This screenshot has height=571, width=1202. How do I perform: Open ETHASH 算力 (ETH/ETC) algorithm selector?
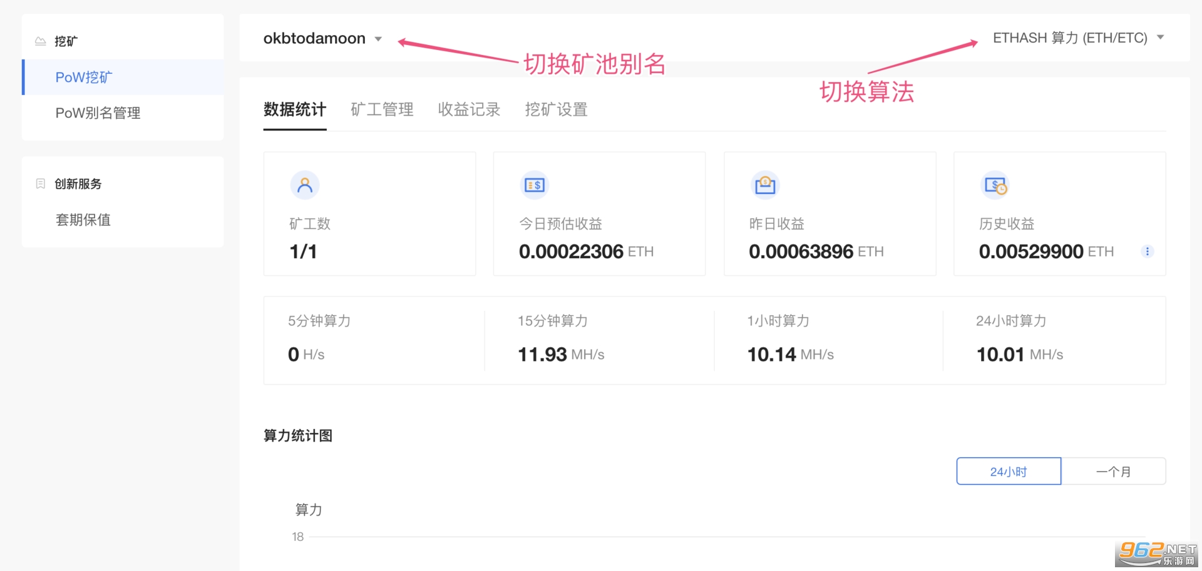1078,38
